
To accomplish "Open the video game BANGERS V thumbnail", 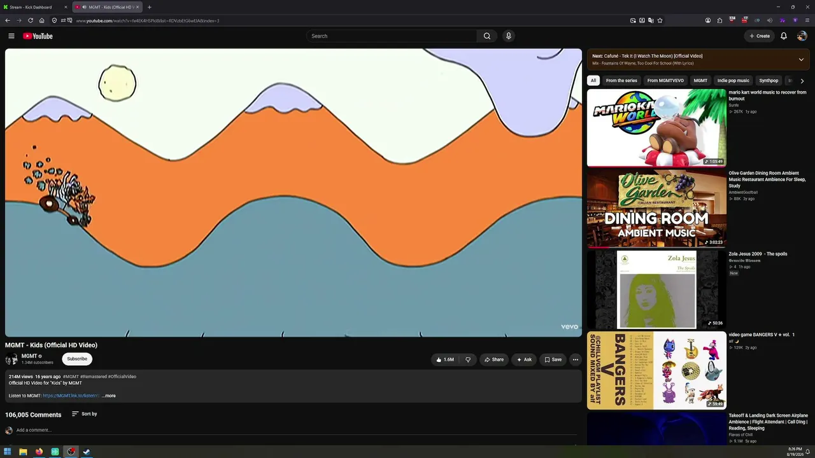I will [656, 370].
